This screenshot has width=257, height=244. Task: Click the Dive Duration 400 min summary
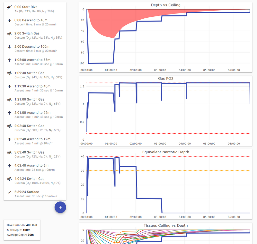(22, 225)
